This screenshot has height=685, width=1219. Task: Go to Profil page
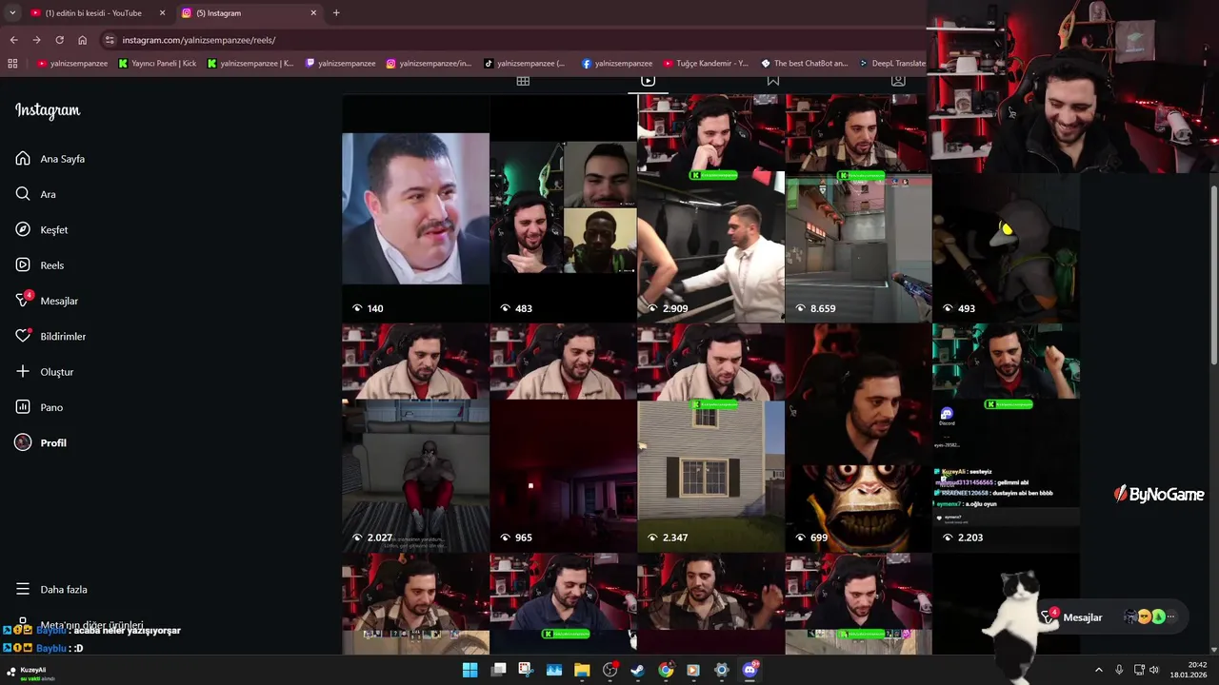click(x=41, y=443)
